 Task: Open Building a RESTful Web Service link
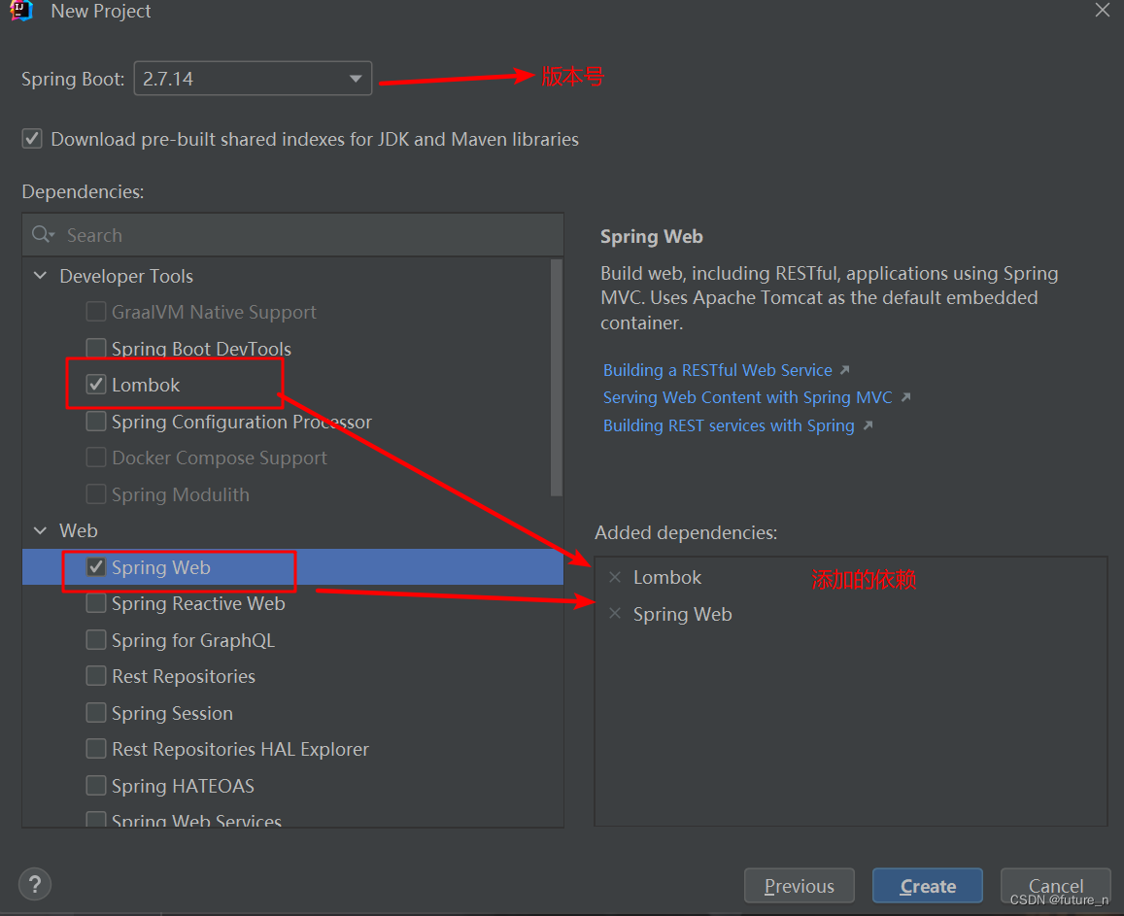click(718, 370)
